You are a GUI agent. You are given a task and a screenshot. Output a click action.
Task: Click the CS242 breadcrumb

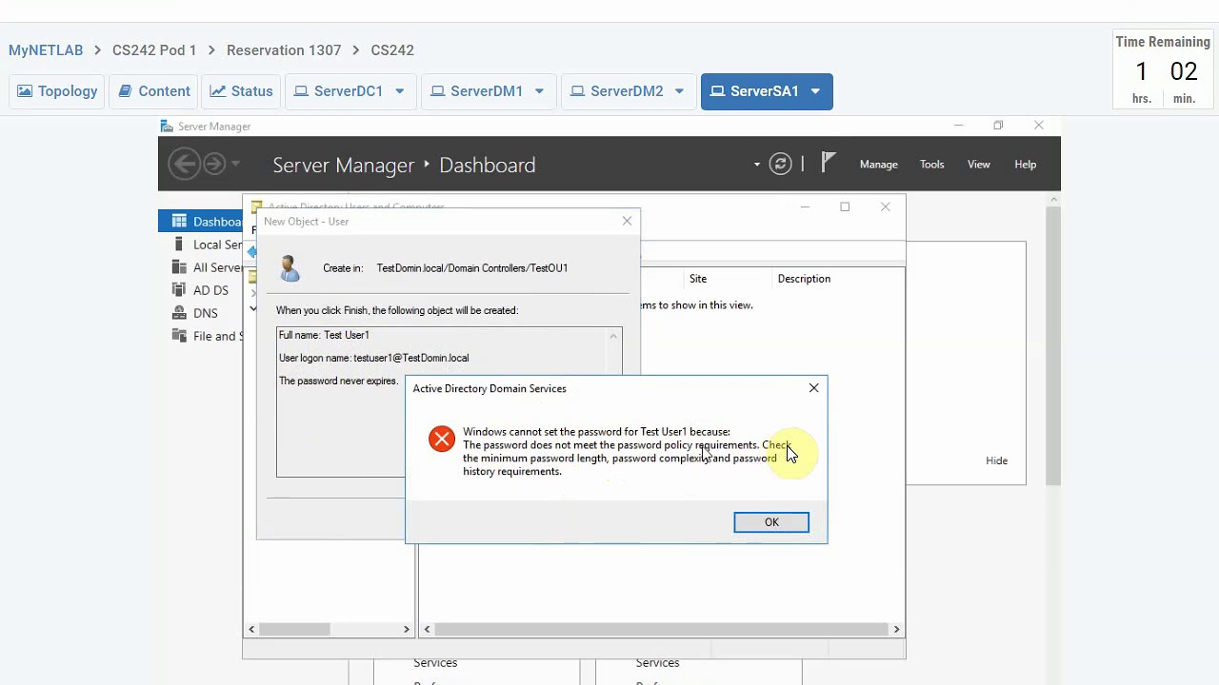(x=392, y=50)
